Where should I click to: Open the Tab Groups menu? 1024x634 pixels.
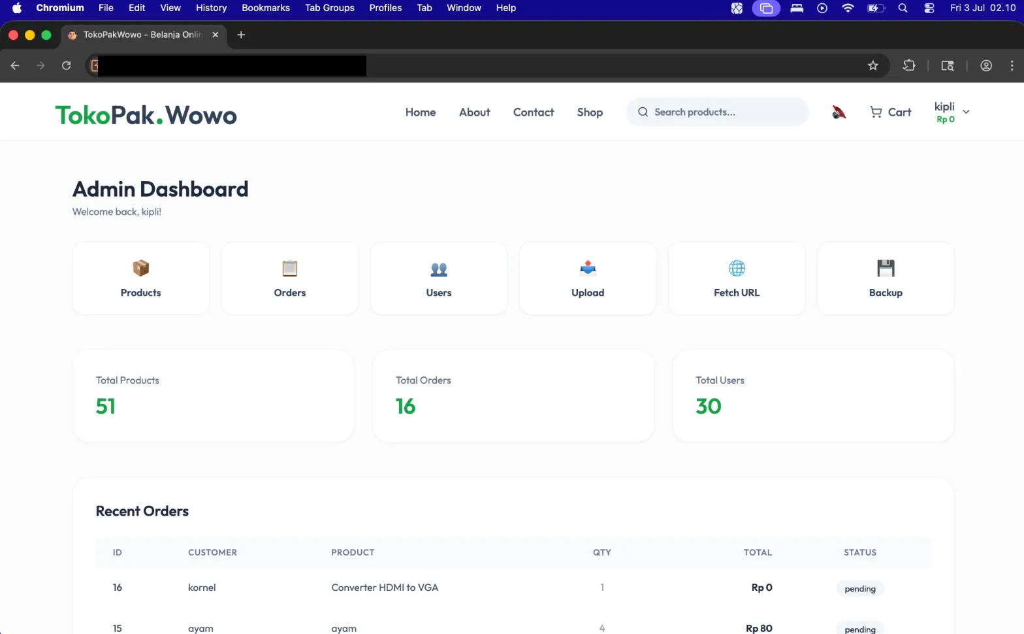(330, 8)
